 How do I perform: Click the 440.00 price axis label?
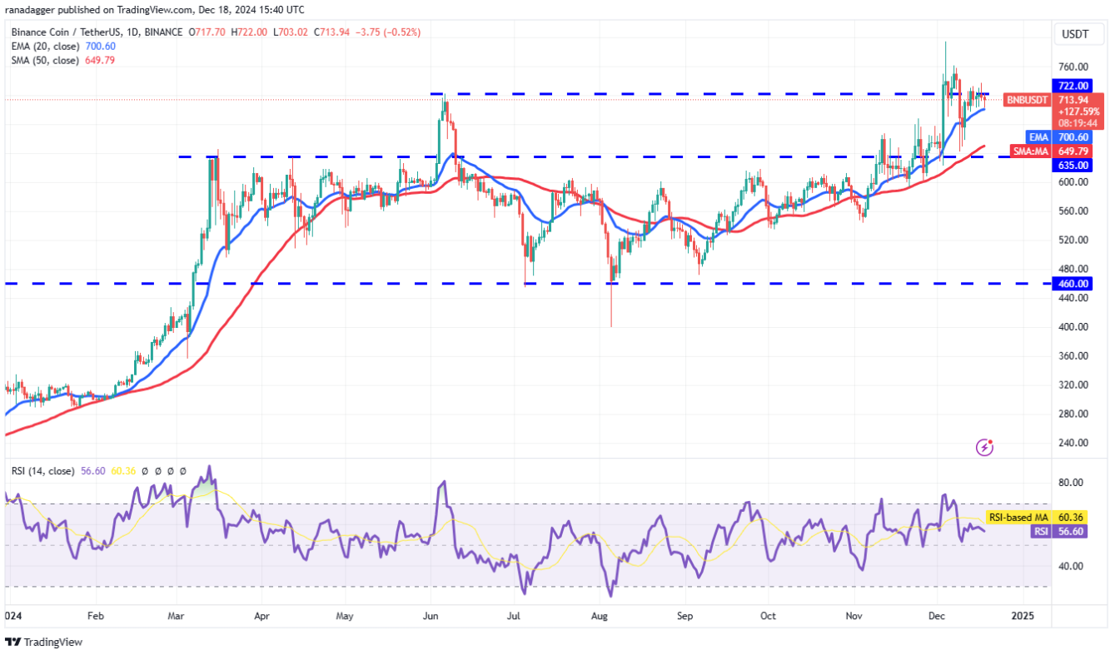pyautogui.click(x=1073, y=298)
